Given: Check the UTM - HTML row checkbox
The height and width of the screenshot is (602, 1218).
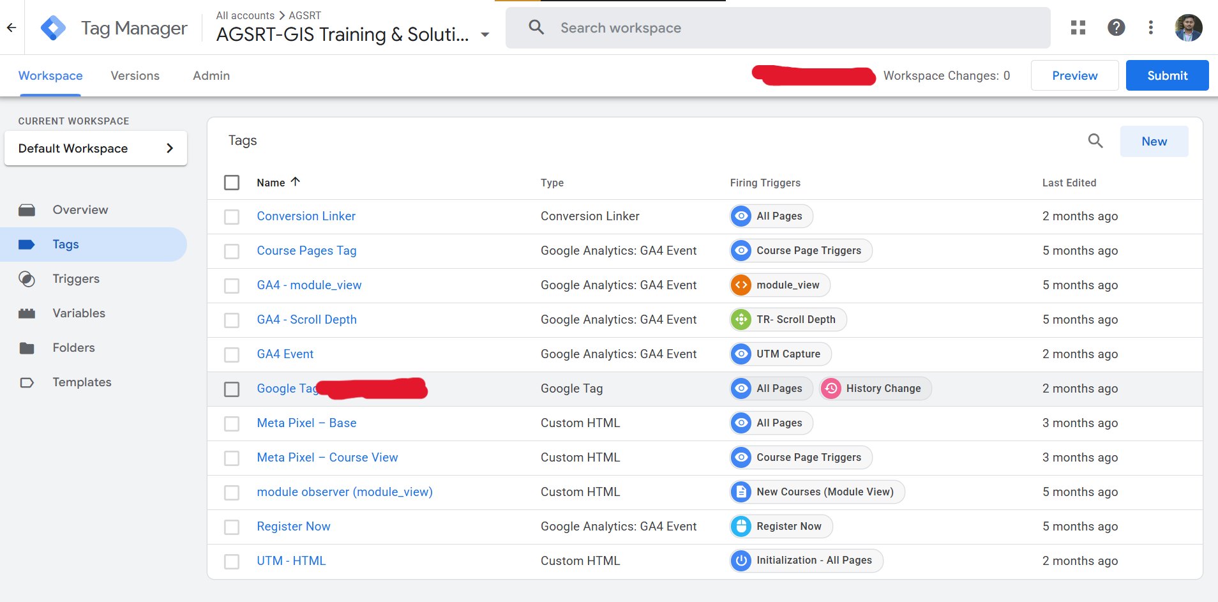Looking at the screenshot, I should 232,562.
